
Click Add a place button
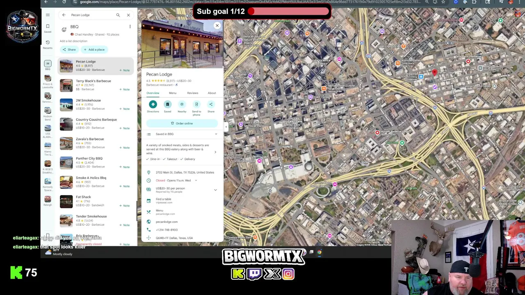94,50
